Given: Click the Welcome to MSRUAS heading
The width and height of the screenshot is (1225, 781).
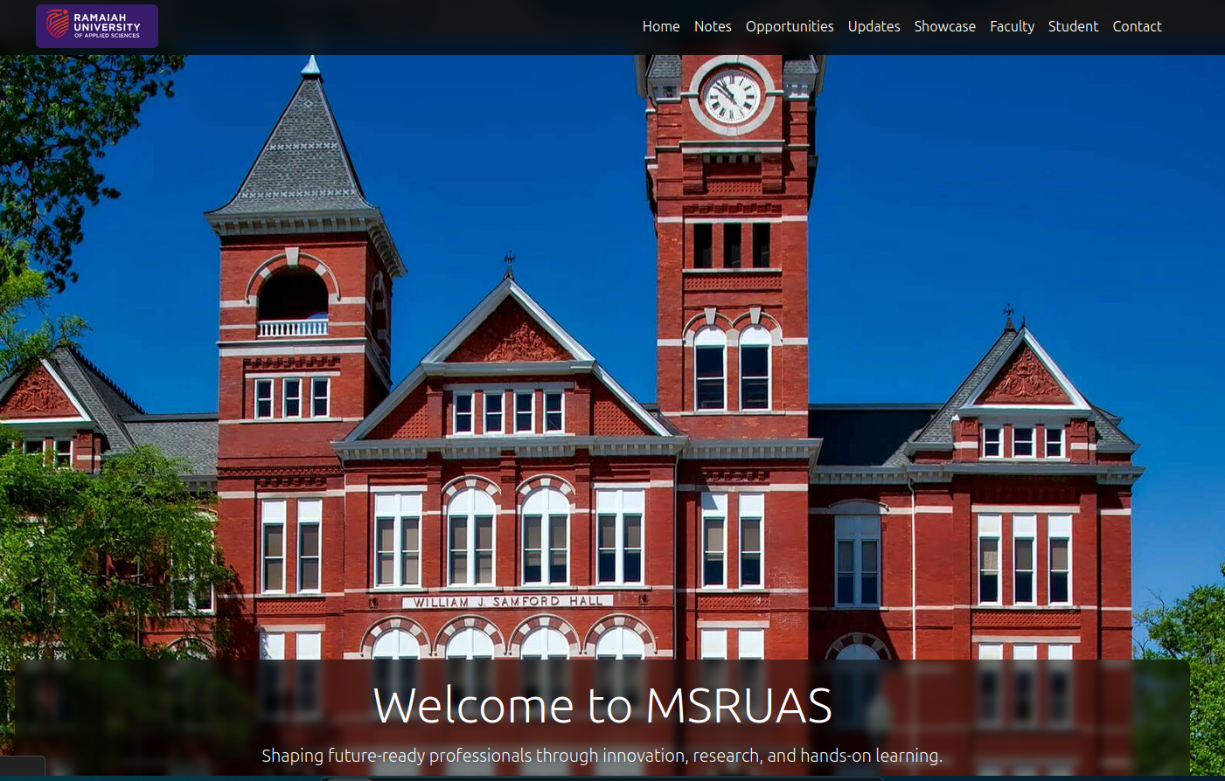Looking at the screenshot, I should [602, 705].
